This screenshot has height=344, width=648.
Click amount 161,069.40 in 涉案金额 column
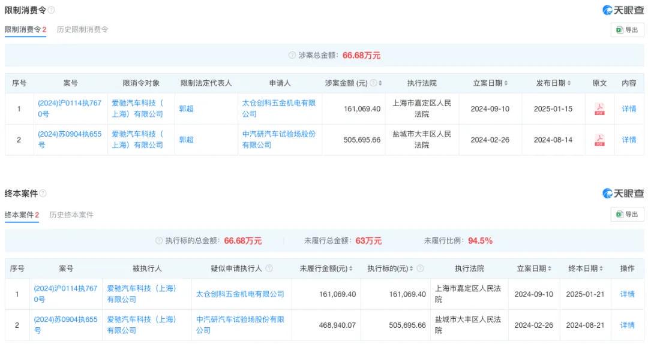point(362,109)
